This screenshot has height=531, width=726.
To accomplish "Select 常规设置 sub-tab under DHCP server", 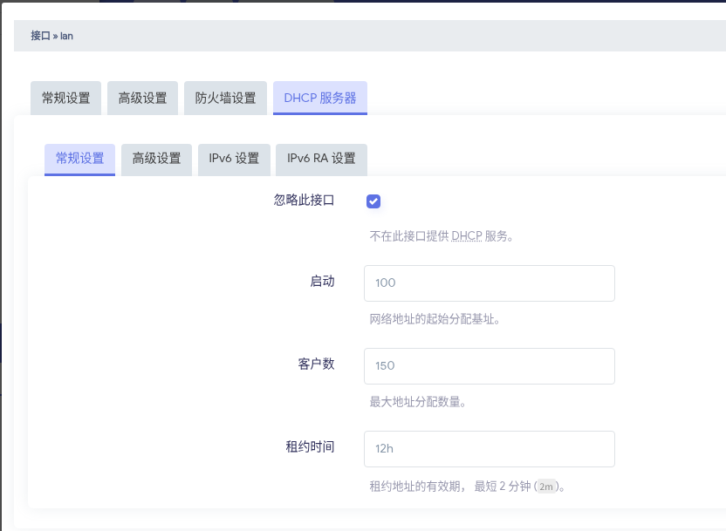I will click(x=79, y=159).
